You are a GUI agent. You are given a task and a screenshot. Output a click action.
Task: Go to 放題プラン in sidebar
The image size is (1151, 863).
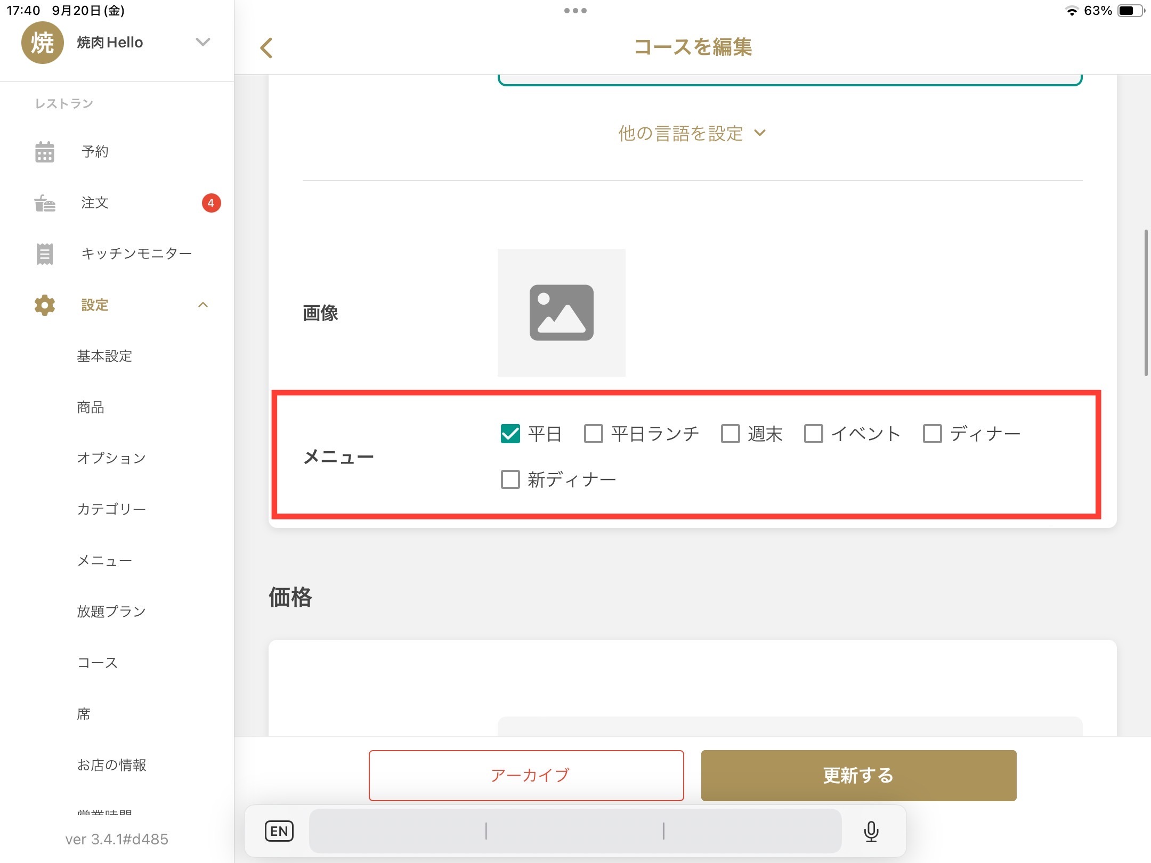click(111, 612)
